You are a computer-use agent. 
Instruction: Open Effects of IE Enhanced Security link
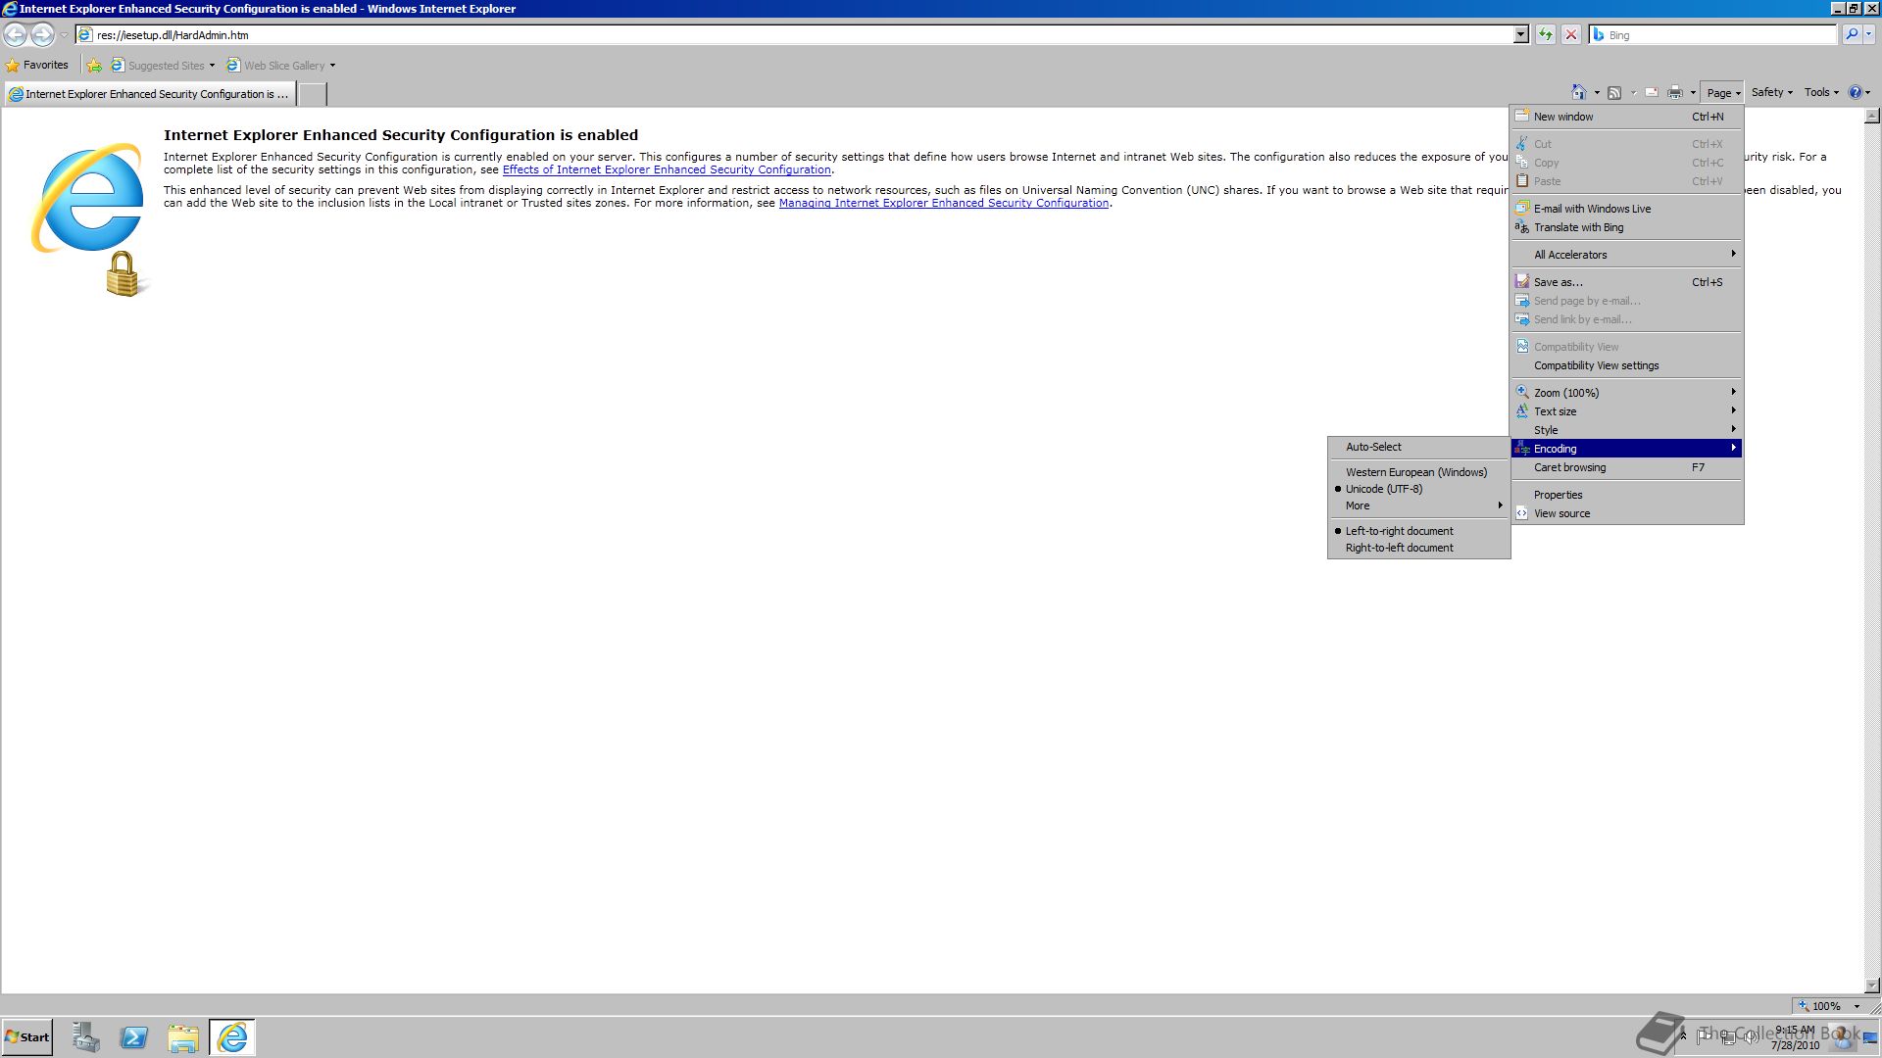click(x=667, y=169)
